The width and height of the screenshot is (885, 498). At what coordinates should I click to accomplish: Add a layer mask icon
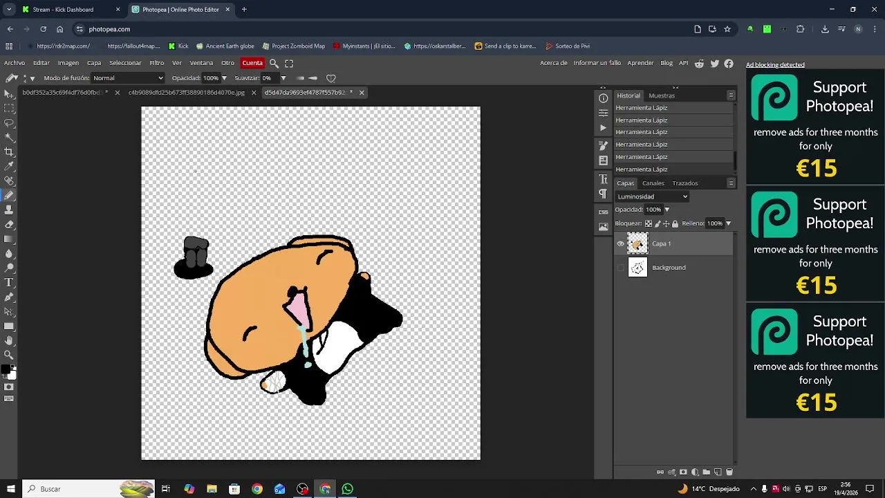click(683, 472)
